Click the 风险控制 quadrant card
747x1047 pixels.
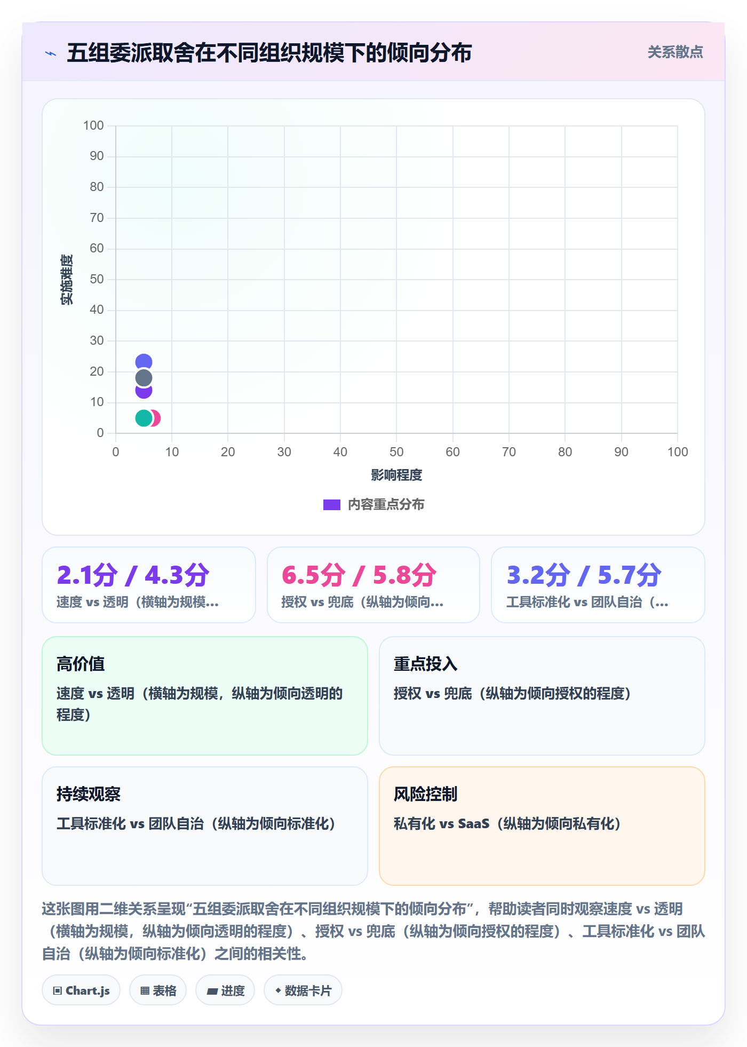[x=542, y=826]
